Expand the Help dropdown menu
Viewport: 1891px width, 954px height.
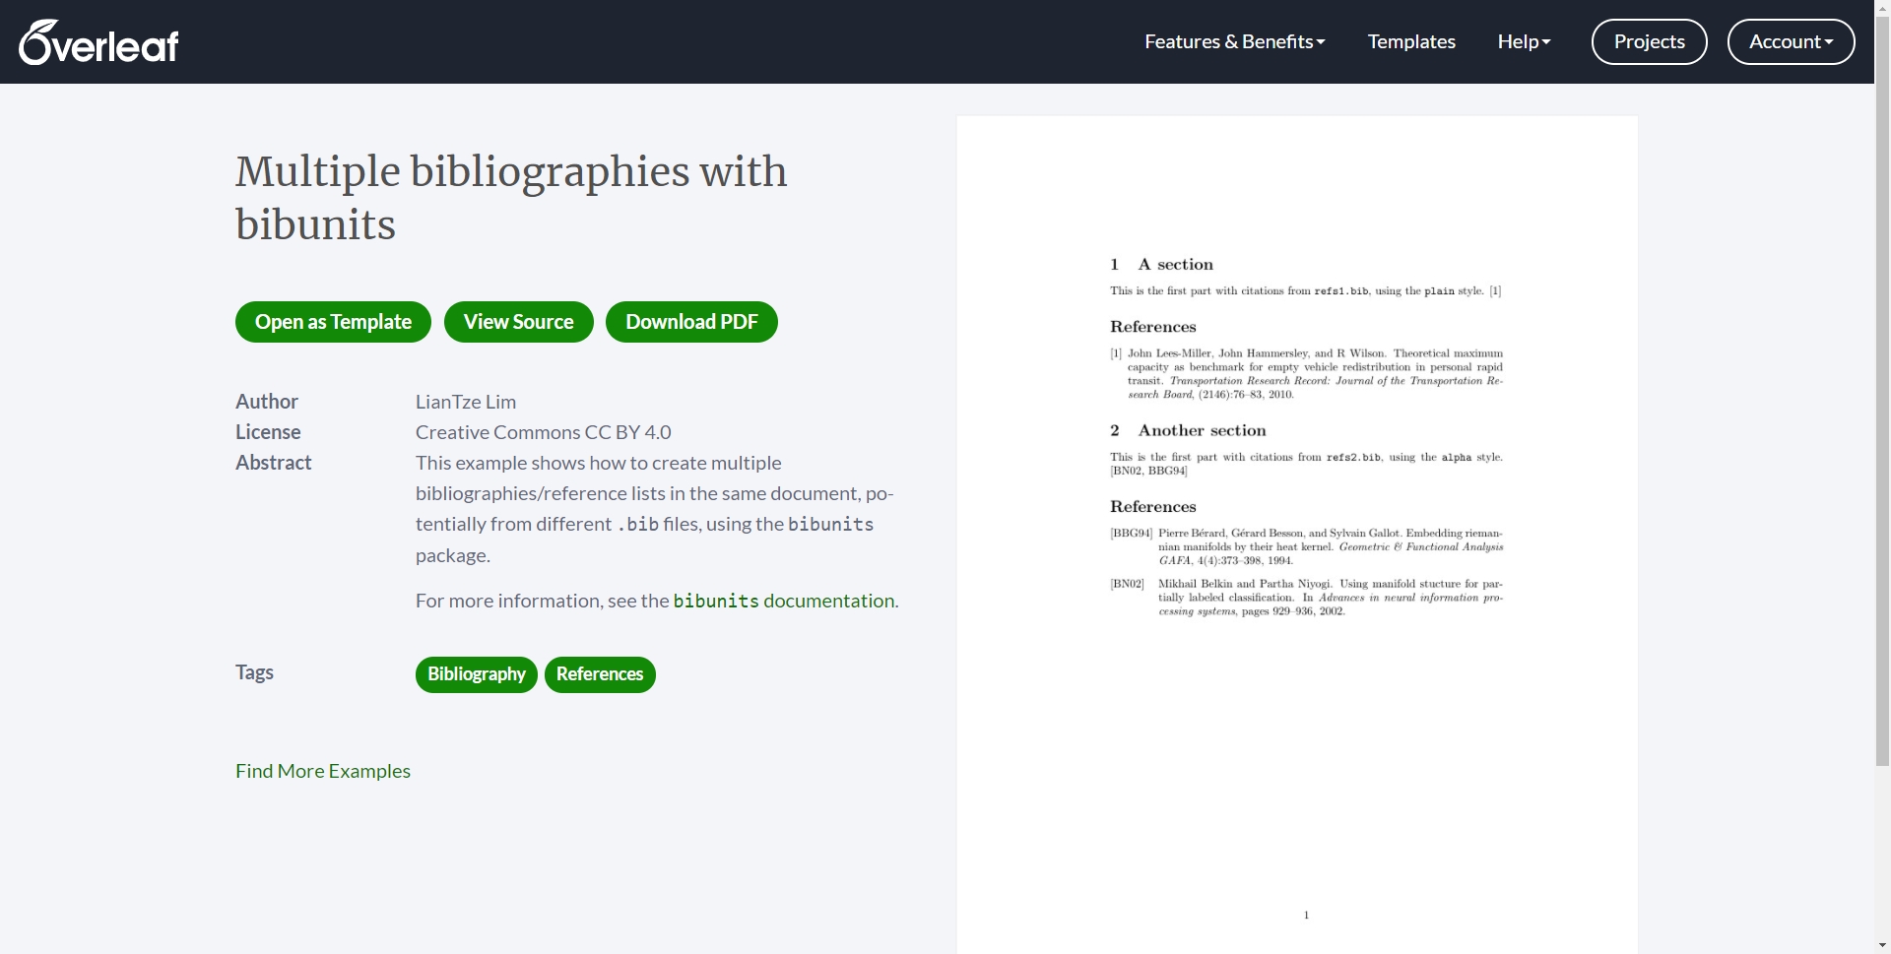(1523, 41)
